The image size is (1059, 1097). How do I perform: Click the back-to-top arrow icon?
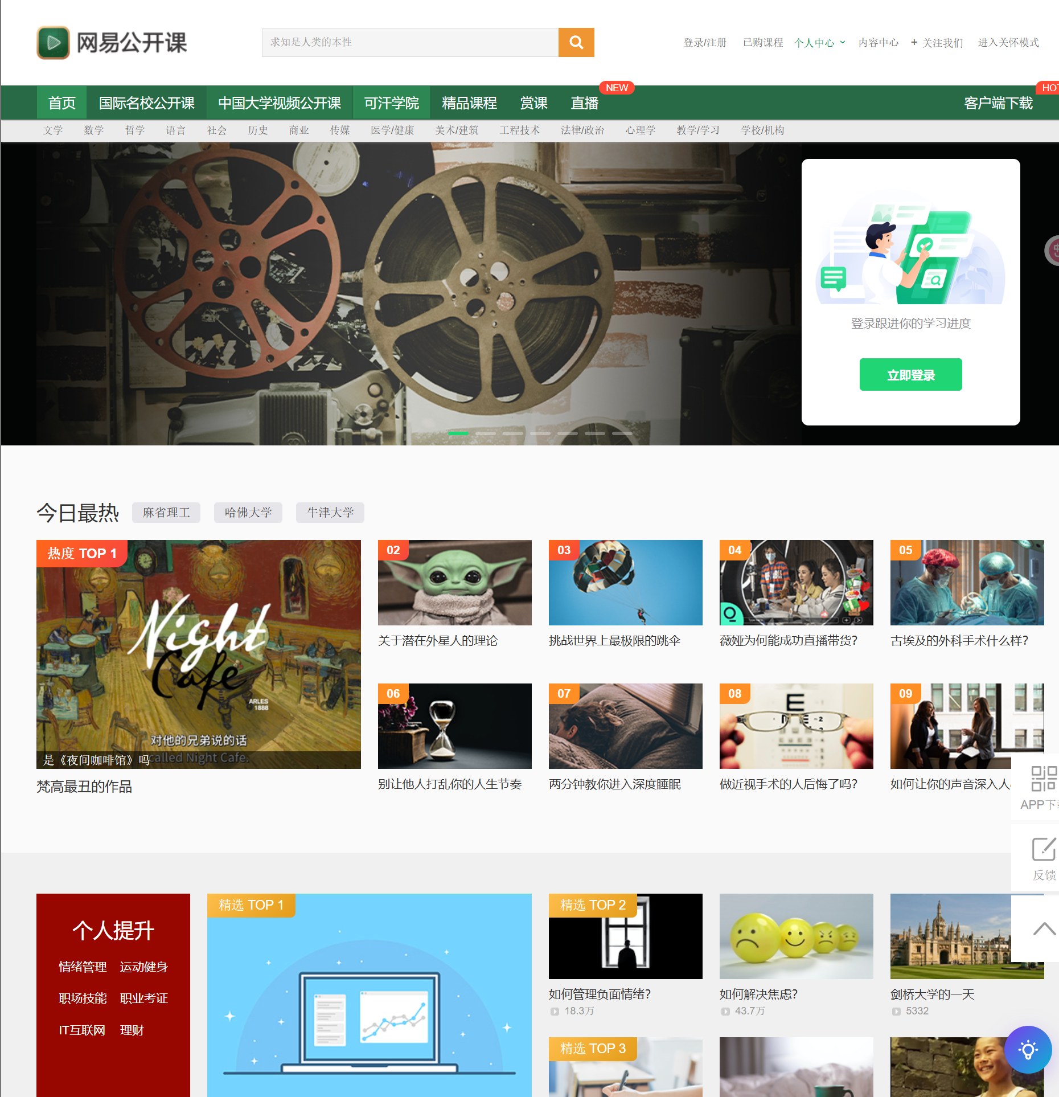point(1044,928)
